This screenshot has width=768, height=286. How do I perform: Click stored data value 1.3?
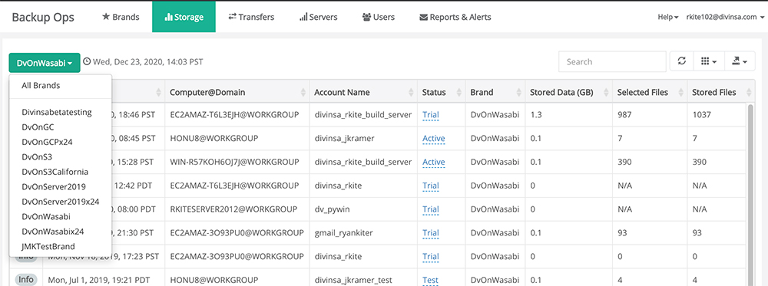point(535,115)
